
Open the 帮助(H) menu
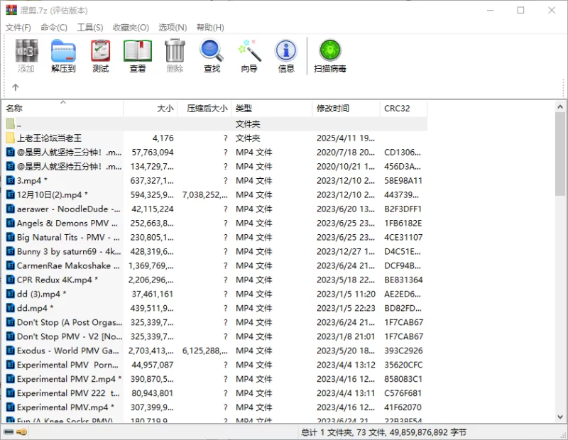pos(210,28)
